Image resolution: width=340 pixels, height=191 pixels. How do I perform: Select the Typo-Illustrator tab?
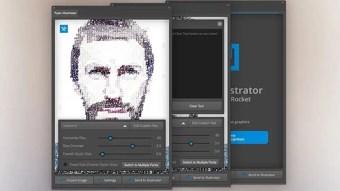point(65,13)
